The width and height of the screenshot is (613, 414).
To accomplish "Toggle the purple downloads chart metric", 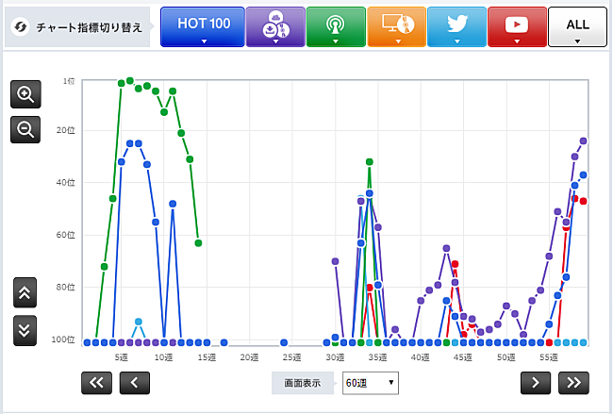I will pos(275,25).
